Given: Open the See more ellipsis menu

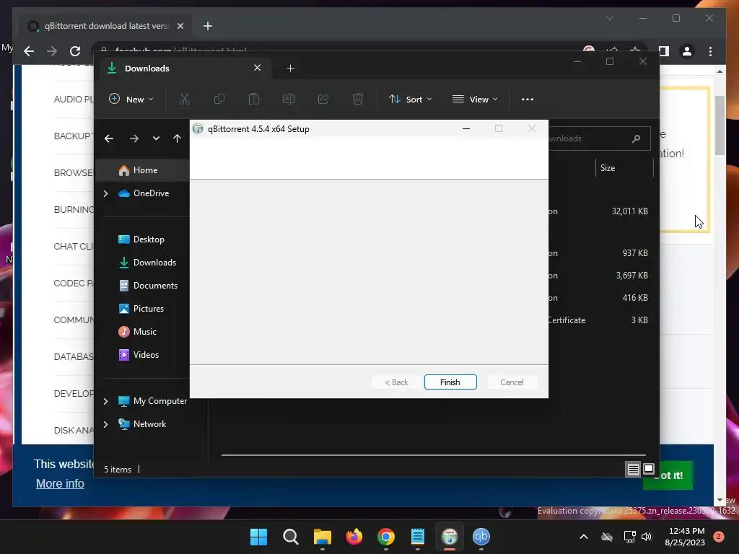Looking at the screenshot, I should tap(528, 99).
